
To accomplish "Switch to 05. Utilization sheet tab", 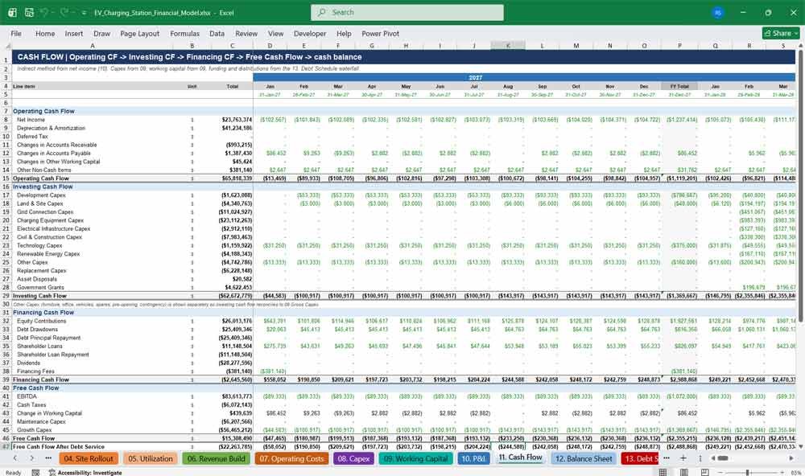I will tap(150, 458).
